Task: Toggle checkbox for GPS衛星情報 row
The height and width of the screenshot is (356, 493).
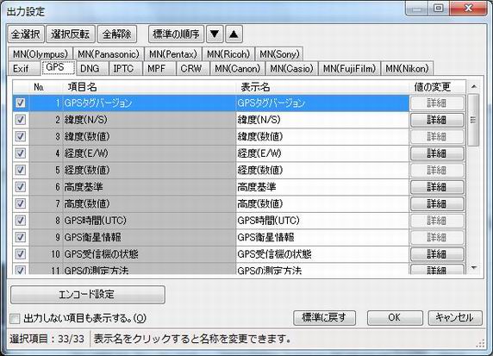Action: pyautogui.click(x=21, y=237)
